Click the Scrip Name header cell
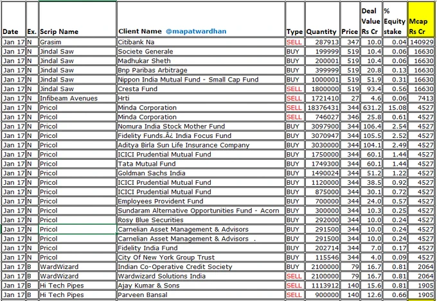 pos(78,19)
